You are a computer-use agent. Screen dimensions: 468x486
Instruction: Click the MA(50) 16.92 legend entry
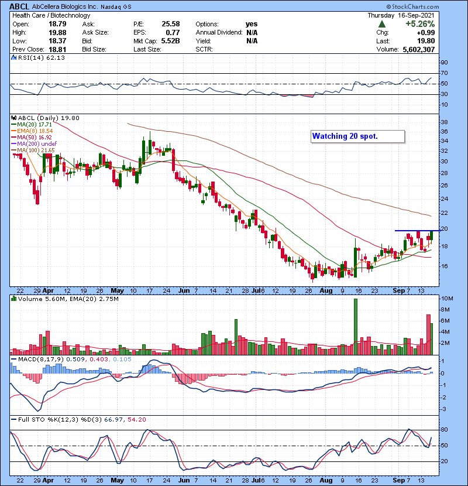click(32, 137)
